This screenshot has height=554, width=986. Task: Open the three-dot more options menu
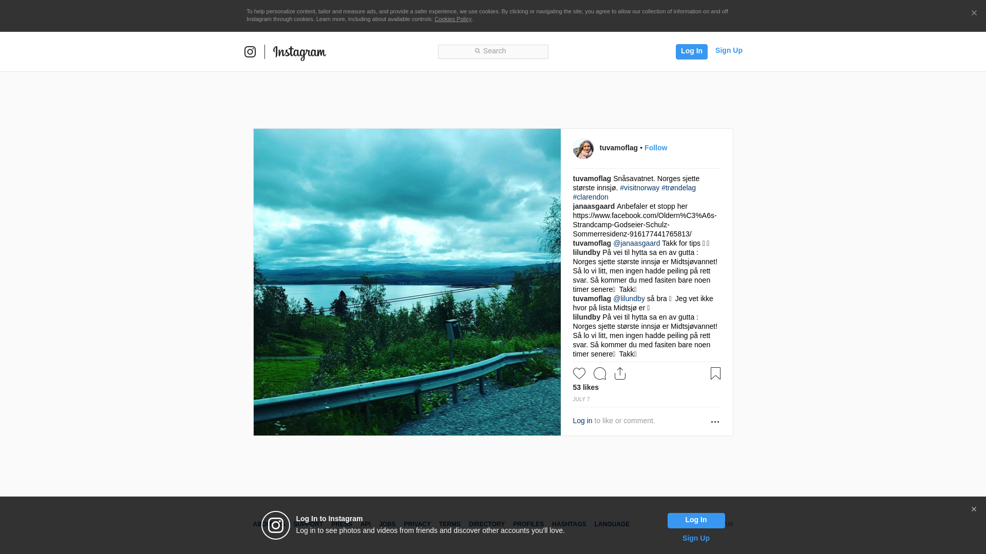pyautogui.click(x=715, y=422)
